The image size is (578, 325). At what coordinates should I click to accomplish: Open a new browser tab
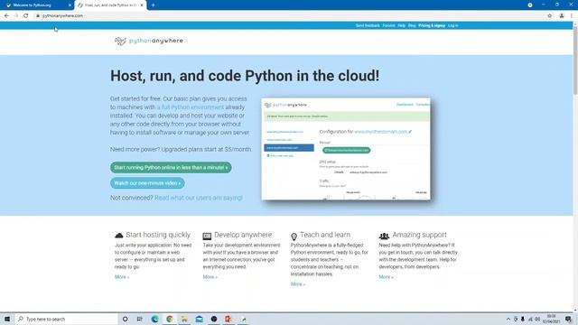153,5
